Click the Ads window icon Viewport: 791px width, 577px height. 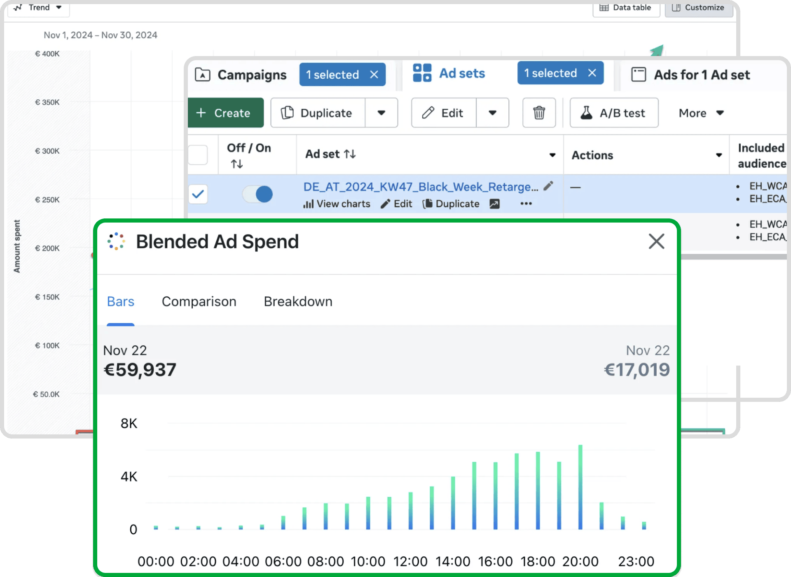(x=639, y=75)
